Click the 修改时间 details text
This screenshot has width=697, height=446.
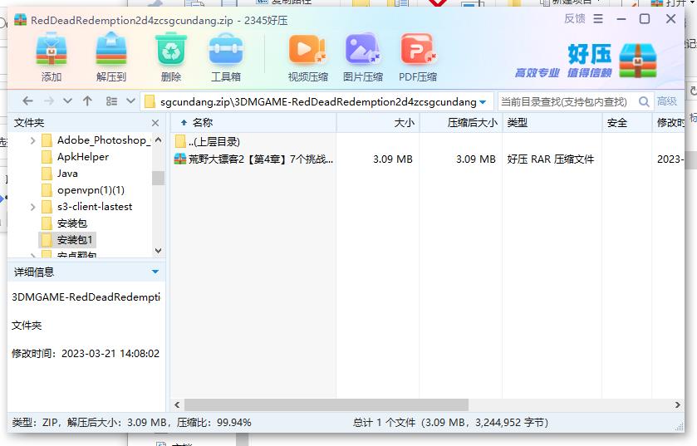point(86,354)
